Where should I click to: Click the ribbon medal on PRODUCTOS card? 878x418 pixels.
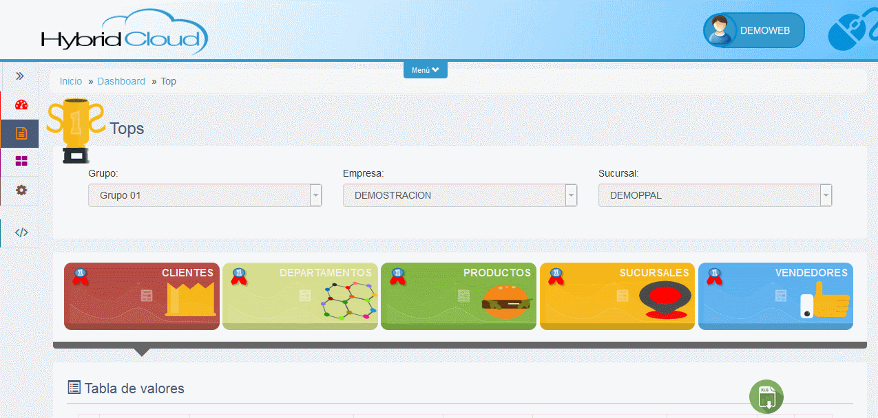[x=397, y=276]
